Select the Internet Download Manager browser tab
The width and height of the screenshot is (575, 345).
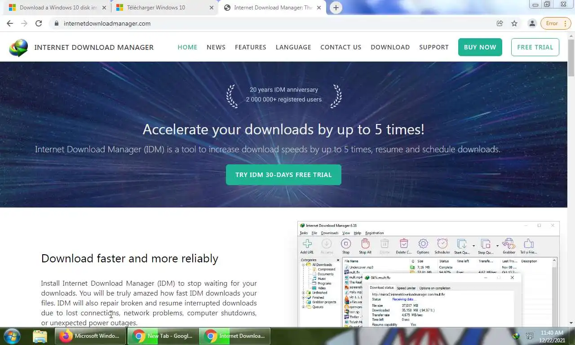[272, 8]
